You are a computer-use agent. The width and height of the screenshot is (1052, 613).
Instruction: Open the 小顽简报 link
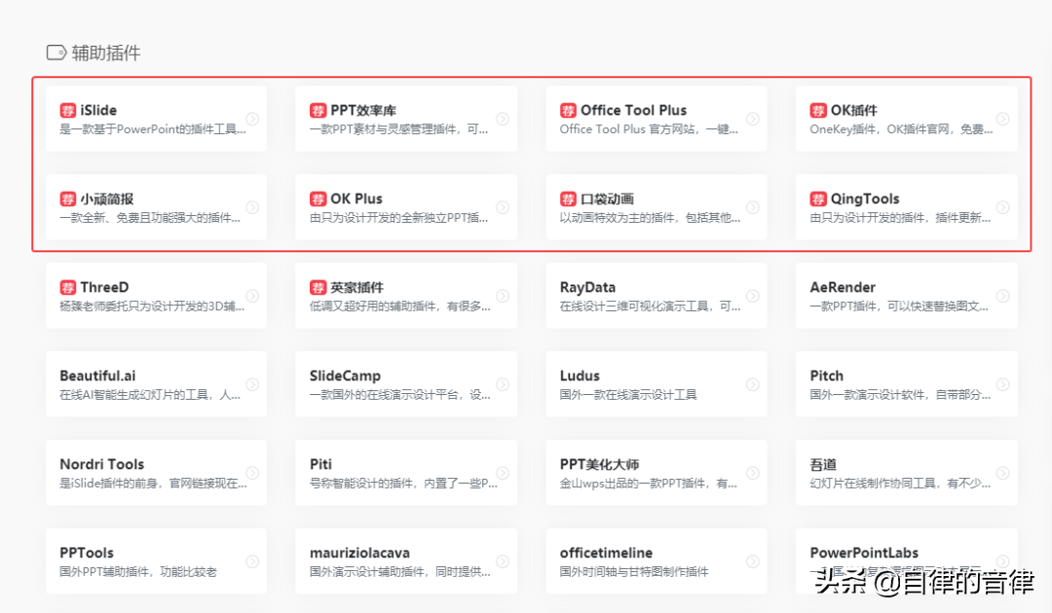click(156, 207)
